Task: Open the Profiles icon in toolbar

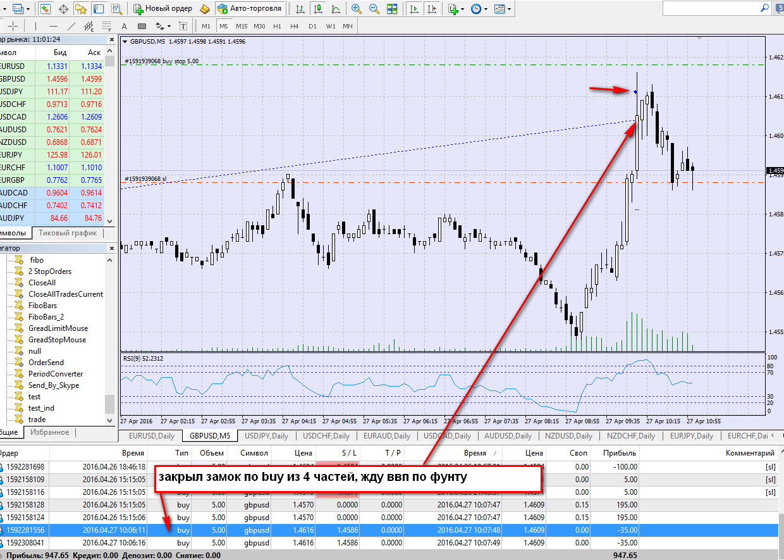Action: [x=18, y=9]
